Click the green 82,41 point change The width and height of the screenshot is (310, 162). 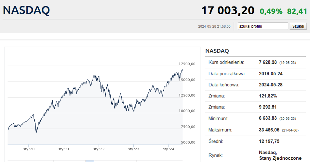click(297, 11)
